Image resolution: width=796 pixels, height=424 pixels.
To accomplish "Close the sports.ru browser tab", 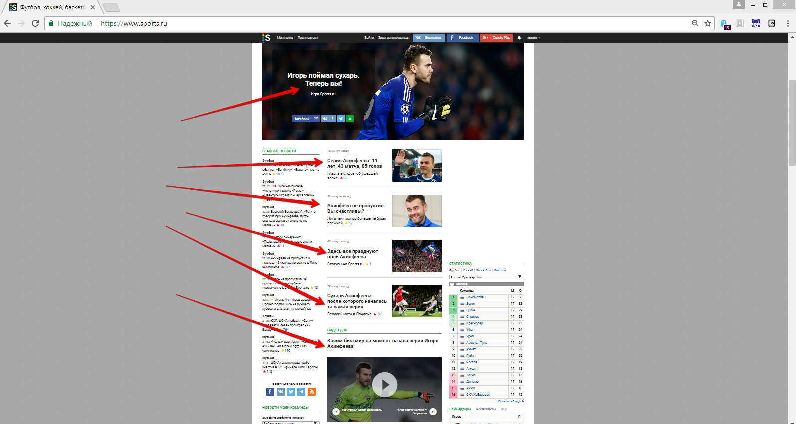I will click(x=93, y=7).
